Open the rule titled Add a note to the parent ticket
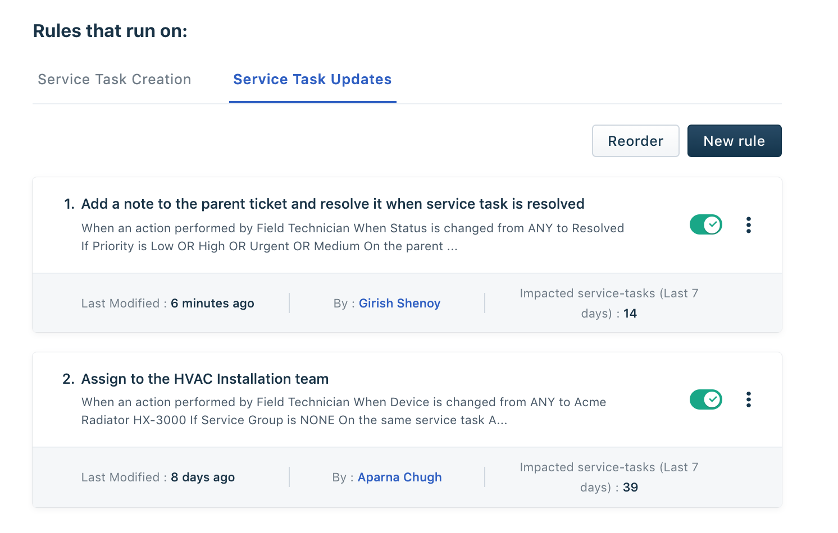Screen dimensions: 838x533 [333, 204]
